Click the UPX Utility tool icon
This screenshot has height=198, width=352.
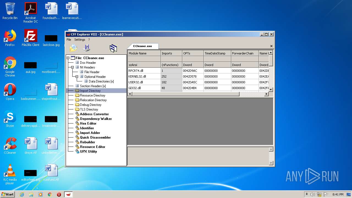[x=77, y=152]
